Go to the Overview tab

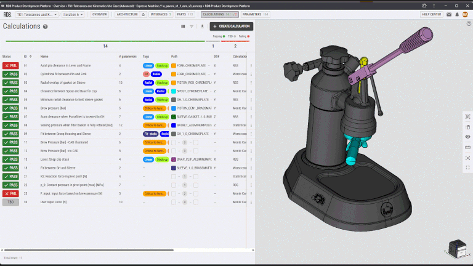(x=99, y=15)
